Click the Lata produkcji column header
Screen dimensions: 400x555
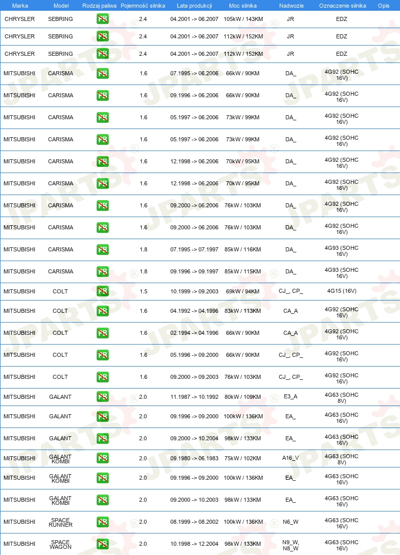pos(194,6)
